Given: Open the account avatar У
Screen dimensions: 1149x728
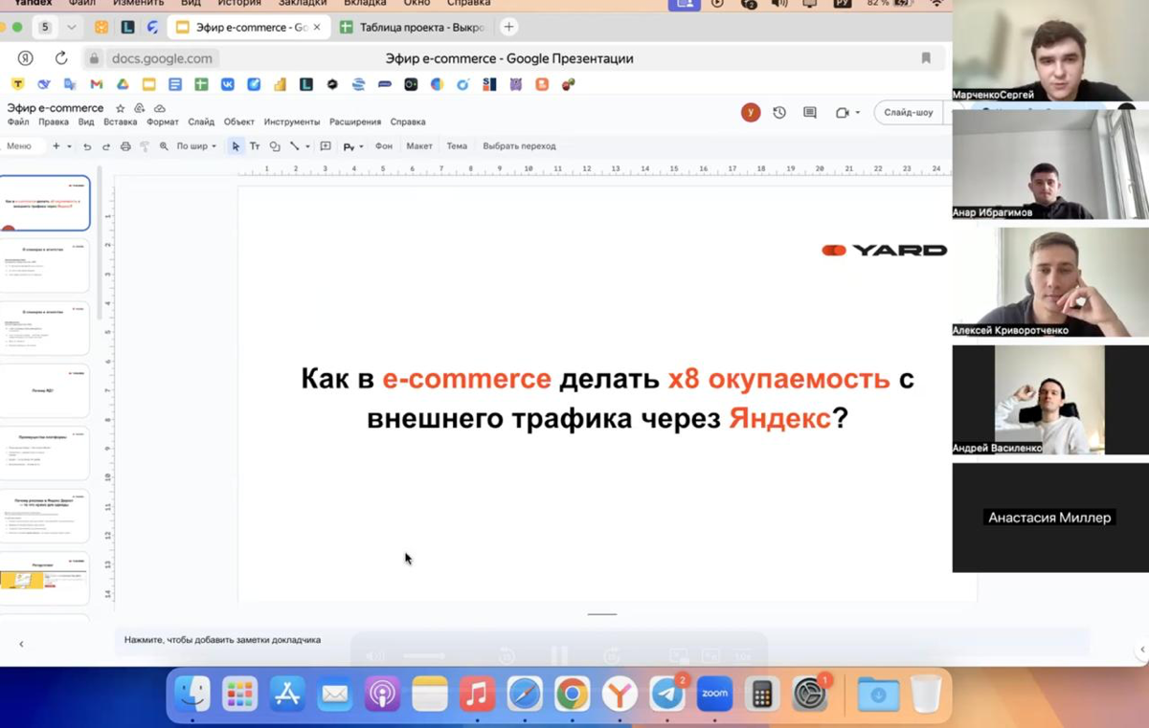Looking at the screenshot, I should point(751,112).
